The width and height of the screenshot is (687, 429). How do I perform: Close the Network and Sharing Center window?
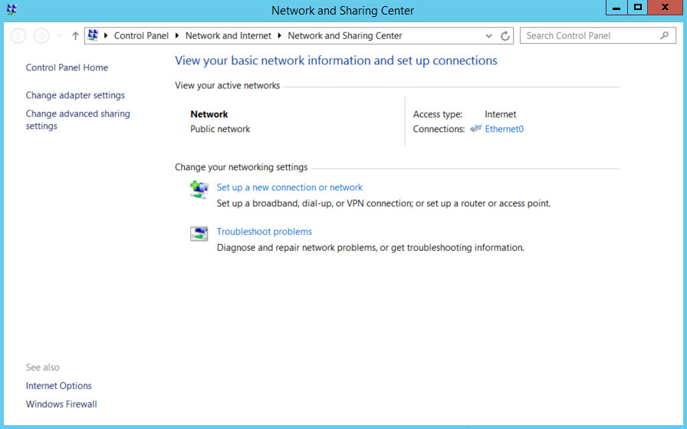[x=665, y=8]
